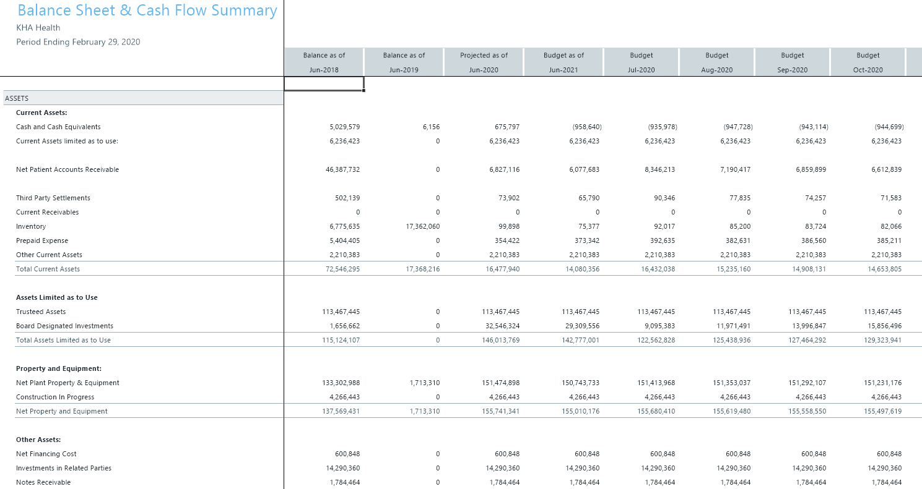
Task: Select the Period Ending February 29, 2020 text
Action: [78, 42]
